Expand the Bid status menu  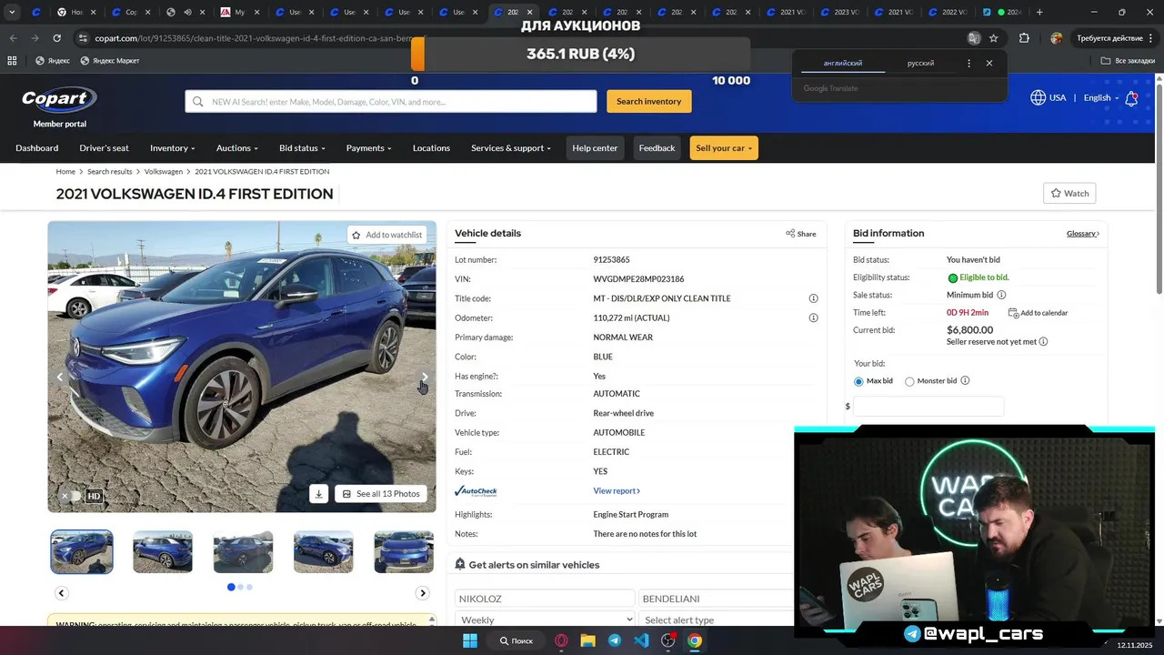tap(302, 148)
